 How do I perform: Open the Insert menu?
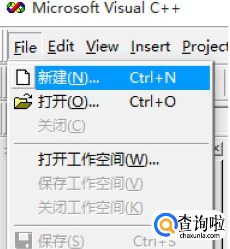pyautogui.click(x=150, y=47)
